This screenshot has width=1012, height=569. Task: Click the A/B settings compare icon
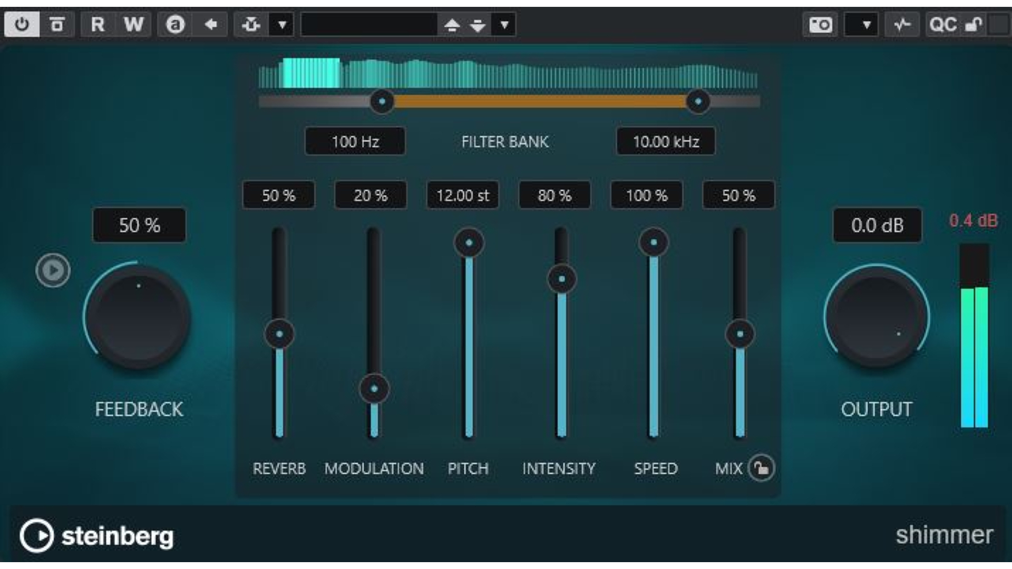pos(175,24)
